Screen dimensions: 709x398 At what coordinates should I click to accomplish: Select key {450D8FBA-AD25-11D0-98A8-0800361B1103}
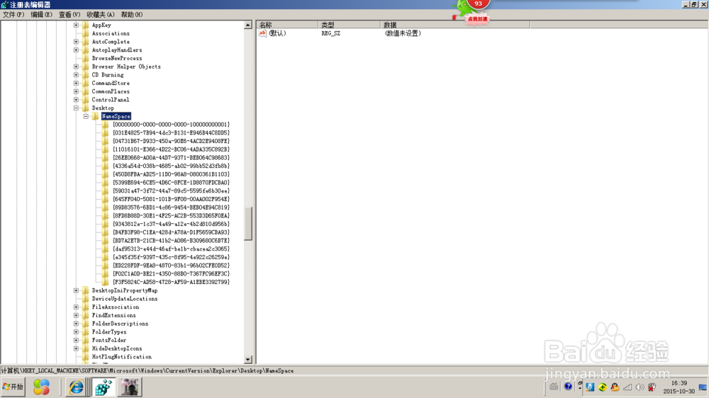[172, 174]
